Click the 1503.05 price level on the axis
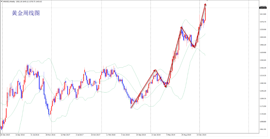 tap(262, 37)
